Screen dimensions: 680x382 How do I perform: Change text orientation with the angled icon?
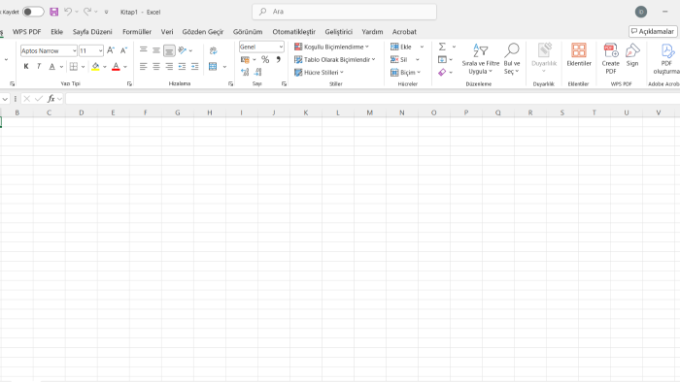[x=183, y=50]
